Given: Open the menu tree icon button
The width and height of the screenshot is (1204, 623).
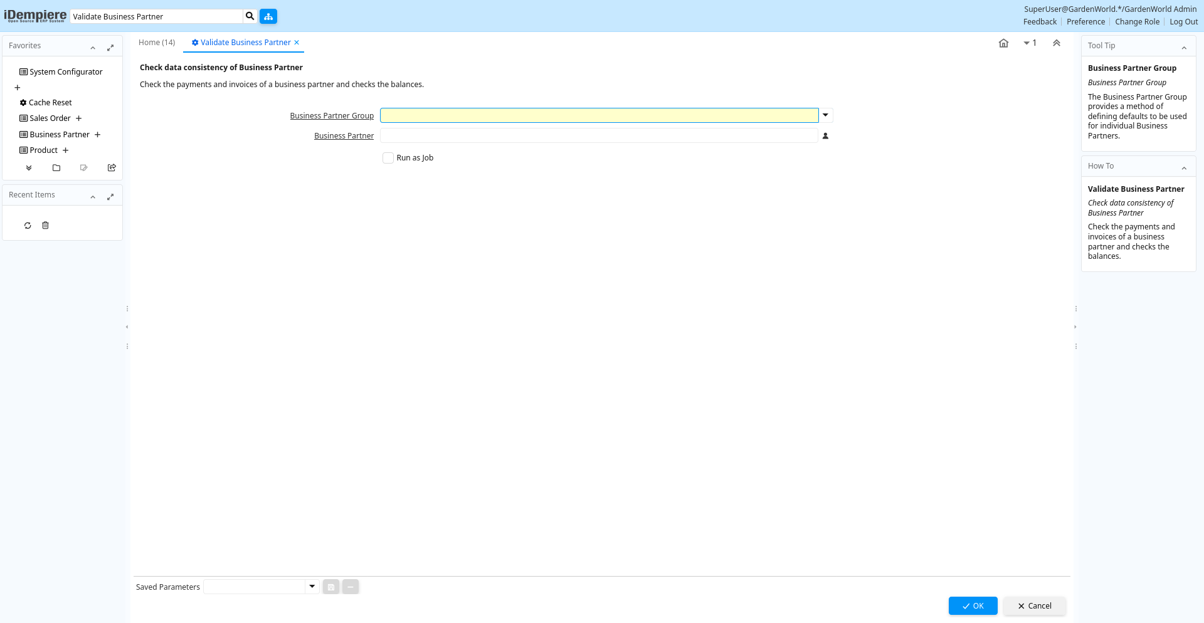Looking at the screenshot, I should tap(268, 16).
